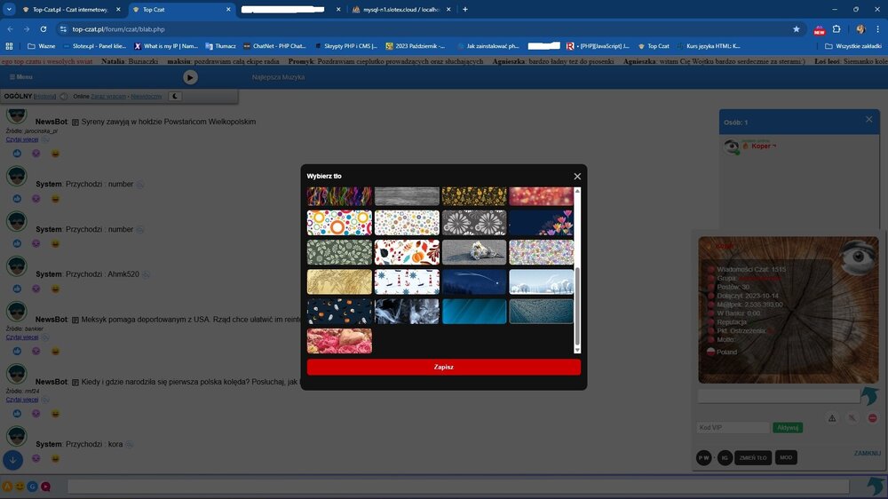This screenshot has height=499, width=888.
Task: Open the MOD button in profile
Action: 786,457
